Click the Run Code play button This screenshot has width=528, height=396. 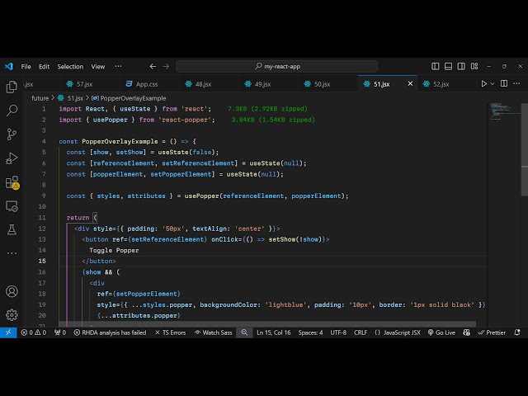(484, 83)
